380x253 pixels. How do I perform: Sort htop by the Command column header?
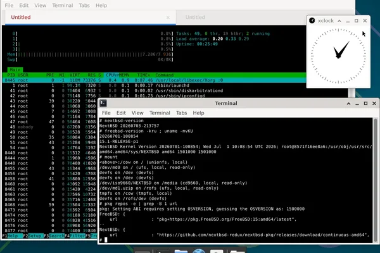pos(164,75)
